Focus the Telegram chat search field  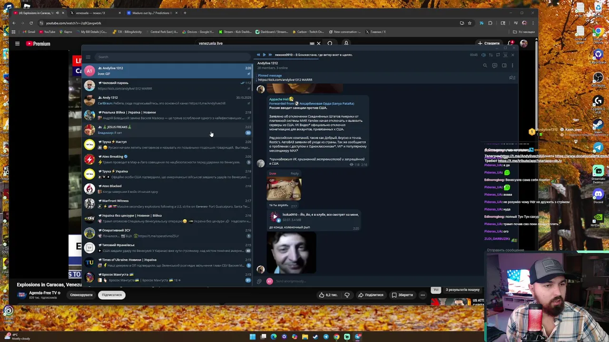(x=174, y=57)
